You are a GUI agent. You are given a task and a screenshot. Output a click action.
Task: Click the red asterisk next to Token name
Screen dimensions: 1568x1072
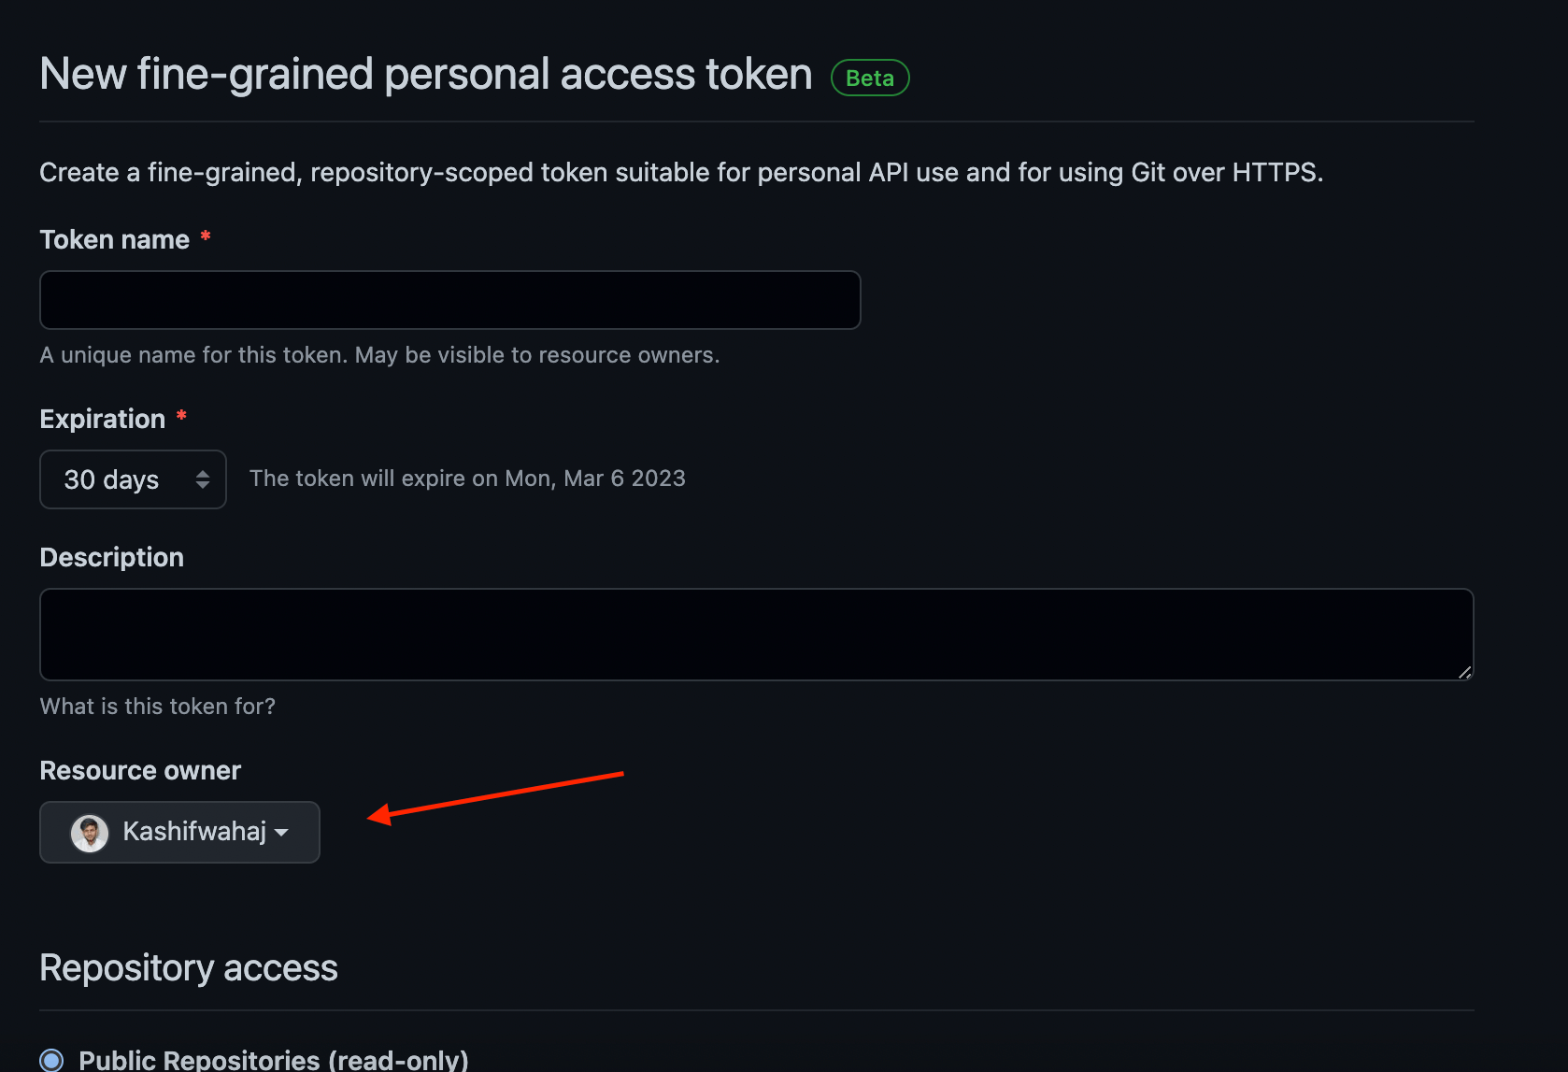[x=206, y=236]
